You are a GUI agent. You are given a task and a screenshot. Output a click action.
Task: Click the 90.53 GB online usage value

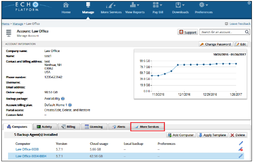pyautogui.click(x=51, y=92)
